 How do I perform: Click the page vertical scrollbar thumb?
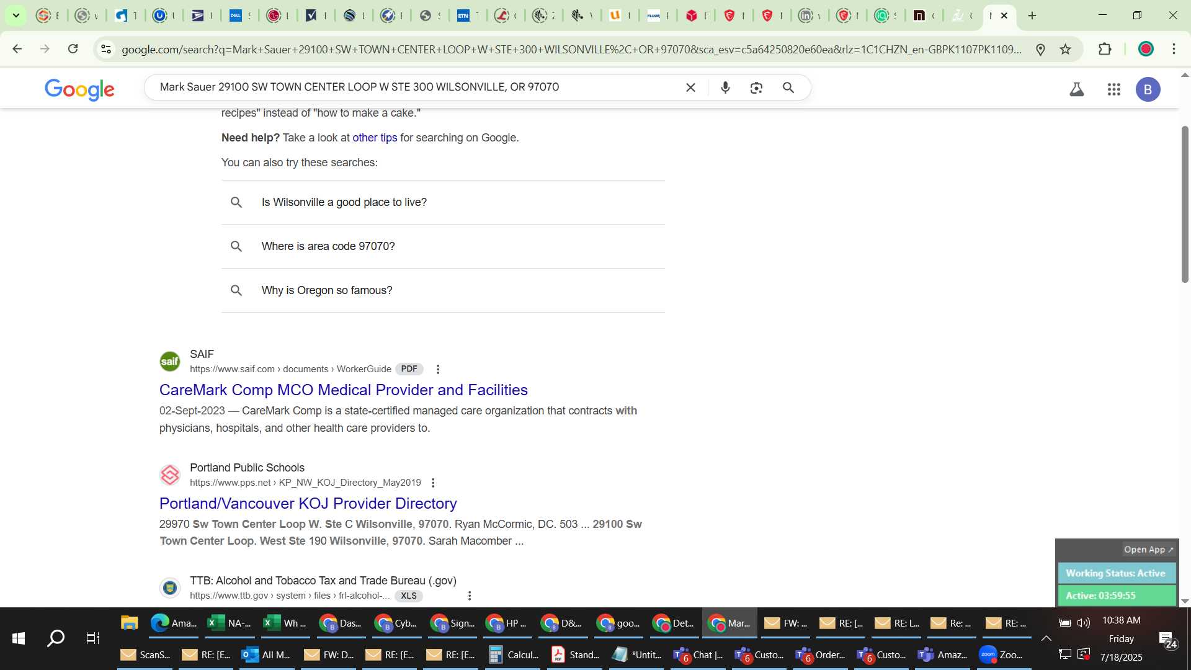(x=1185, y=205)
